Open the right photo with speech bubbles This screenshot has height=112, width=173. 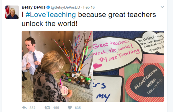point(128,66)
